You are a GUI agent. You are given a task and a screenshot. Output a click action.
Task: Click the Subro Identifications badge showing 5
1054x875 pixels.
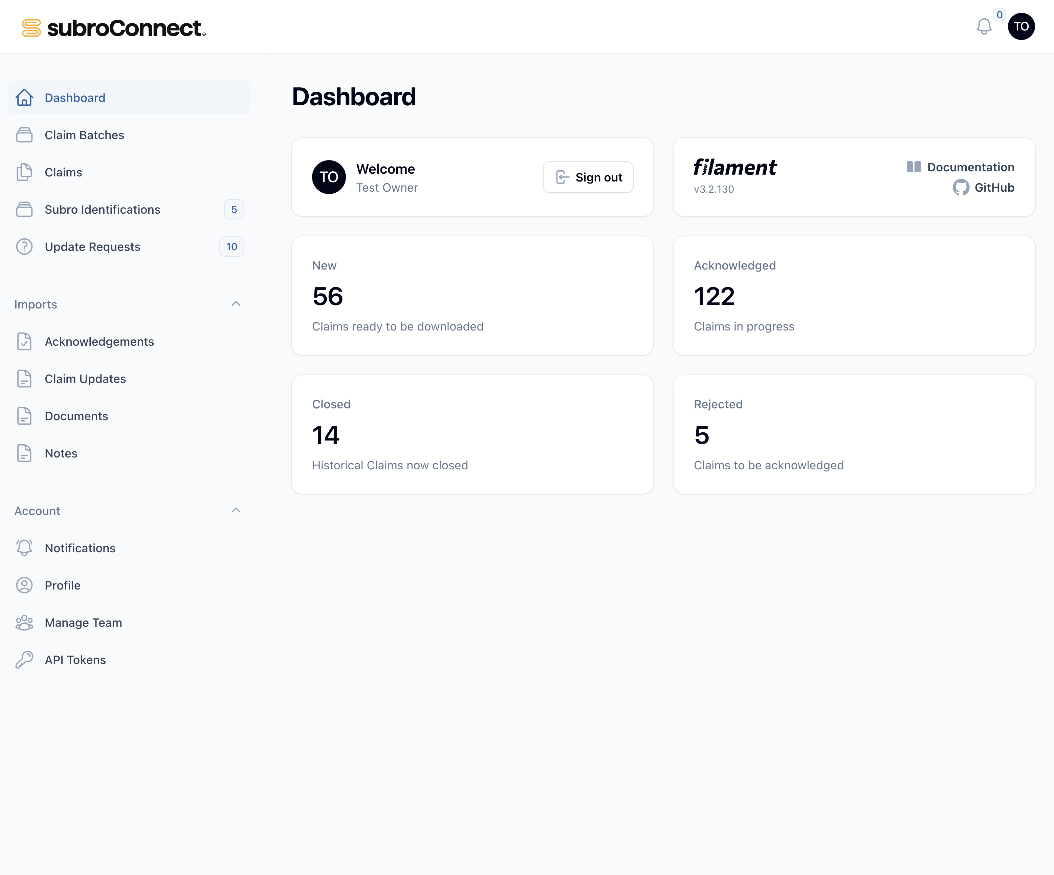[234, 209]
